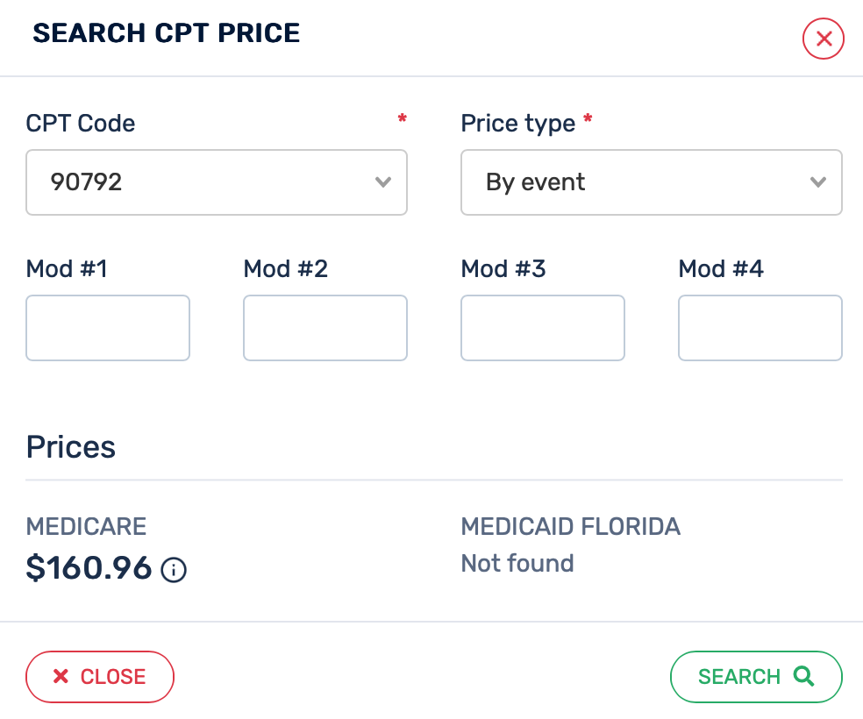863x719 pixels.
Task: Dismiss dialog with the red circular X icon
Action: 824,39
